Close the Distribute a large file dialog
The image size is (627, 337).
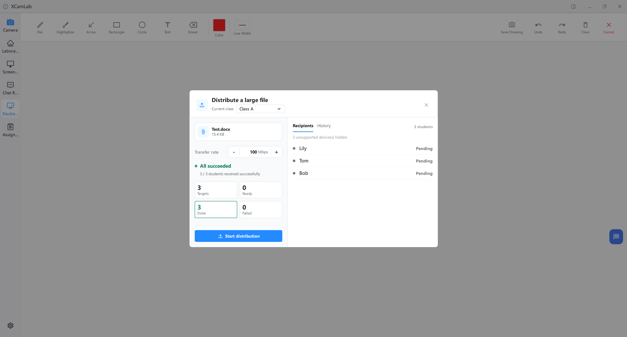(426, 105)
